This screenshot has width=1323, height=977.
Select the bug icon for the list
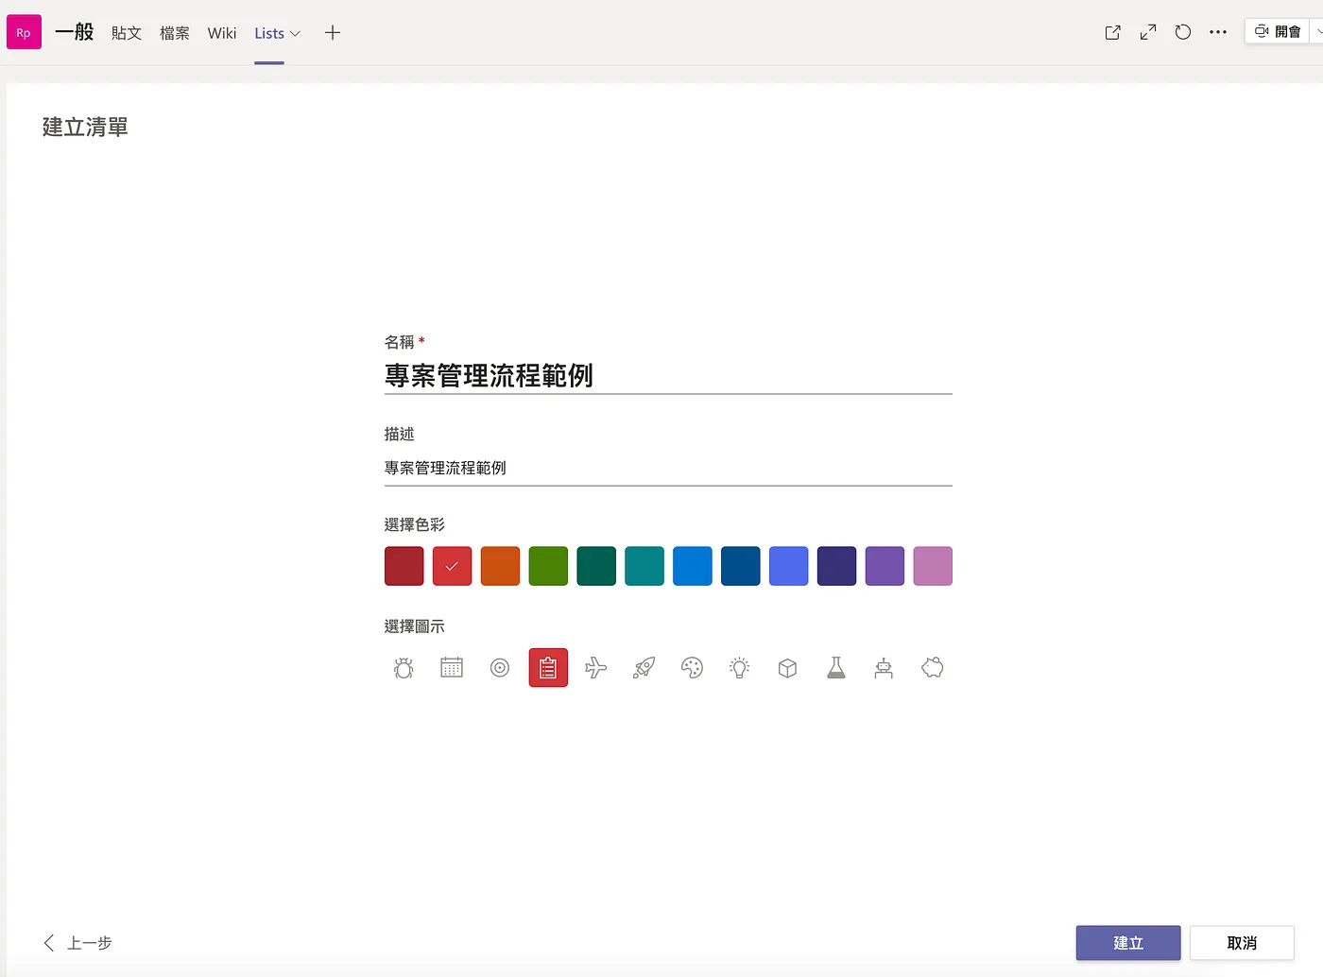point(404,668)
